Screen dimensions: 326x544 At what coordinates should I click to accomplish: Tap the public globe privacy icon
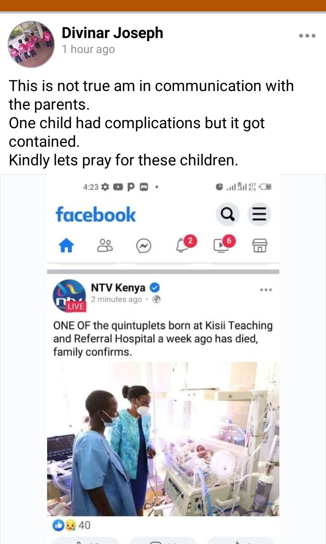coord(156,299)
